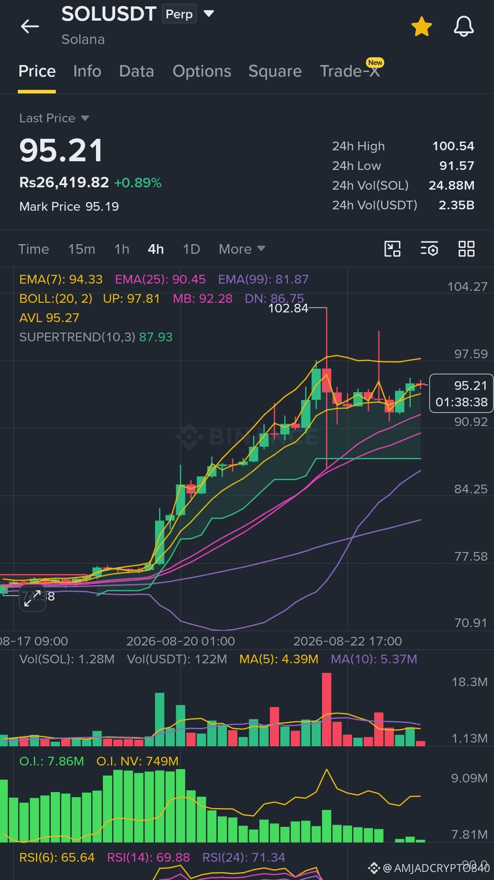Click the Rs26,419.82 converted price
494x880 pixels.
point(64,182)
